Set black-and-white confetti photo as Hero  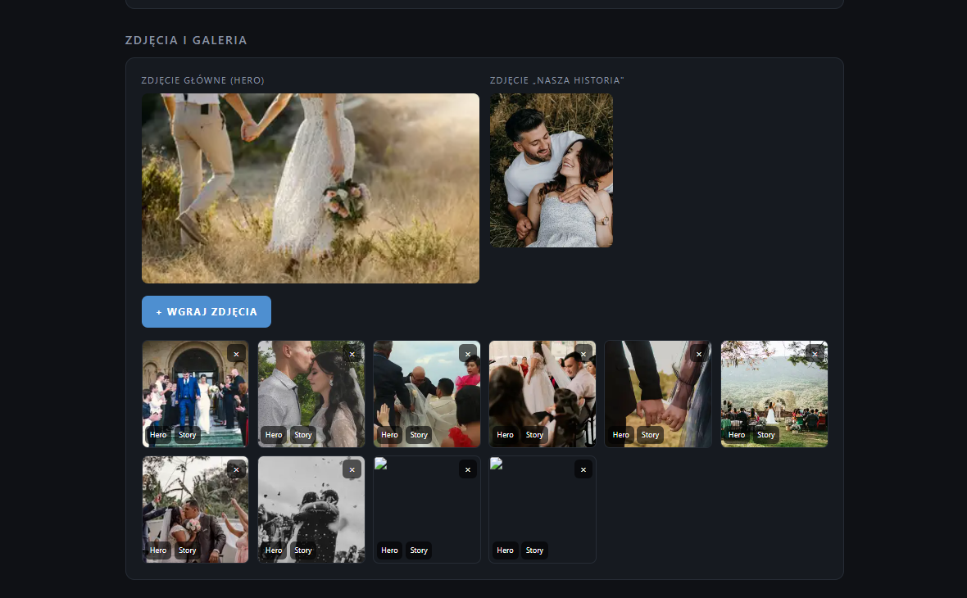[274, 550]
